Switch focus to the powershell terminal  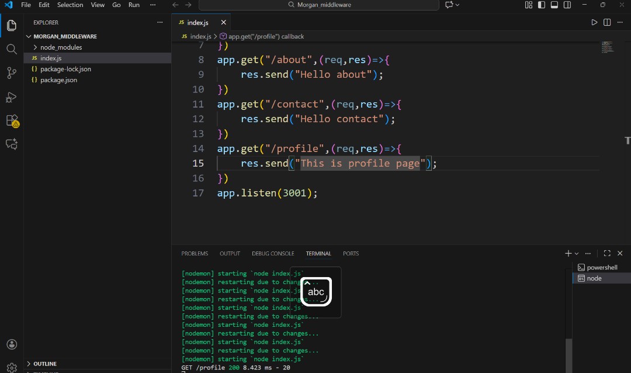(601, 267)
